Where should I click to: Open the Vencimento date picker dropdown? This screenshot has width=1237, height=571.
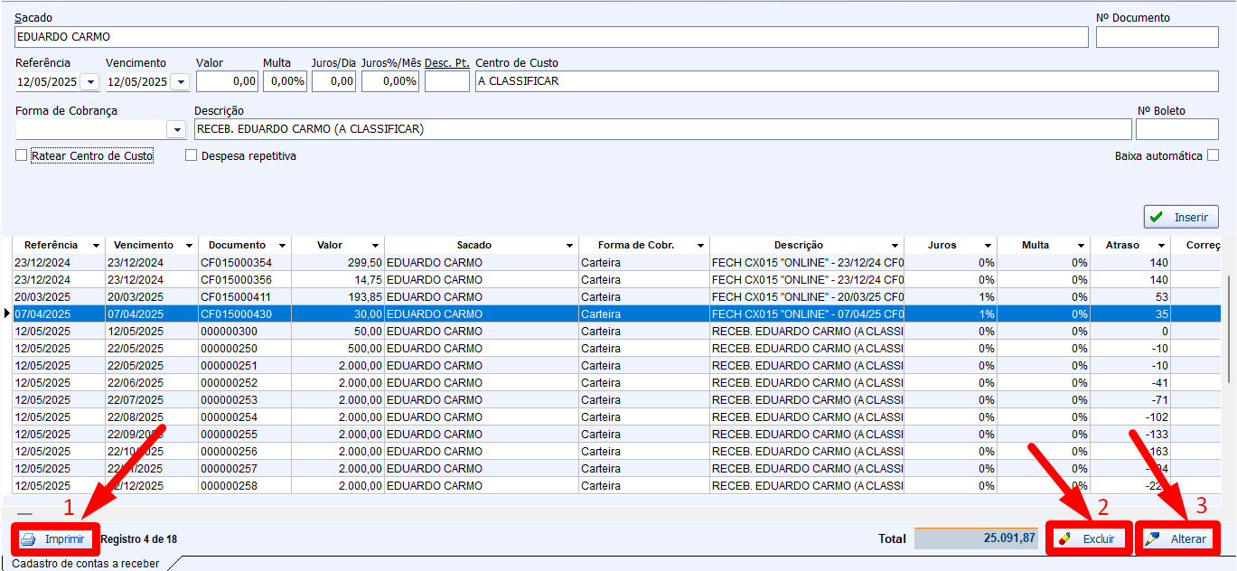[180, 82]
